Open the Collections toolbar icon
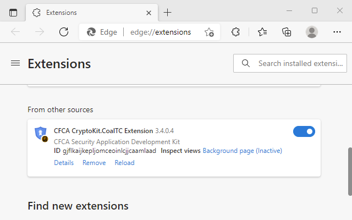This screenshot has height=220, width=352. pyautogui.click(x=287, y=32)
